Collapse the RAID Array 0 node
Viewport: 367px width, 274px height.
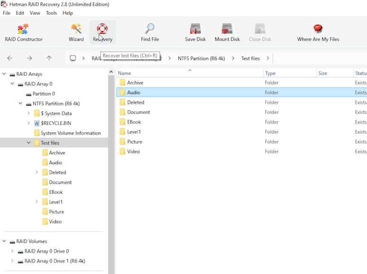point(12,84)
